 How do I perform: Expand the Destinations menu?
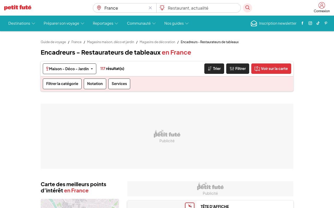22,23
